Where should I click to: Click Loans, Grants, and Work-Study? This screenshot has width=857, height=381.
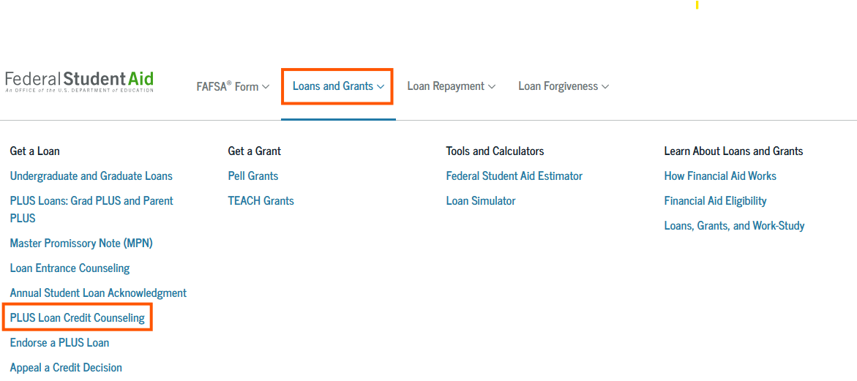pos(734,226)
